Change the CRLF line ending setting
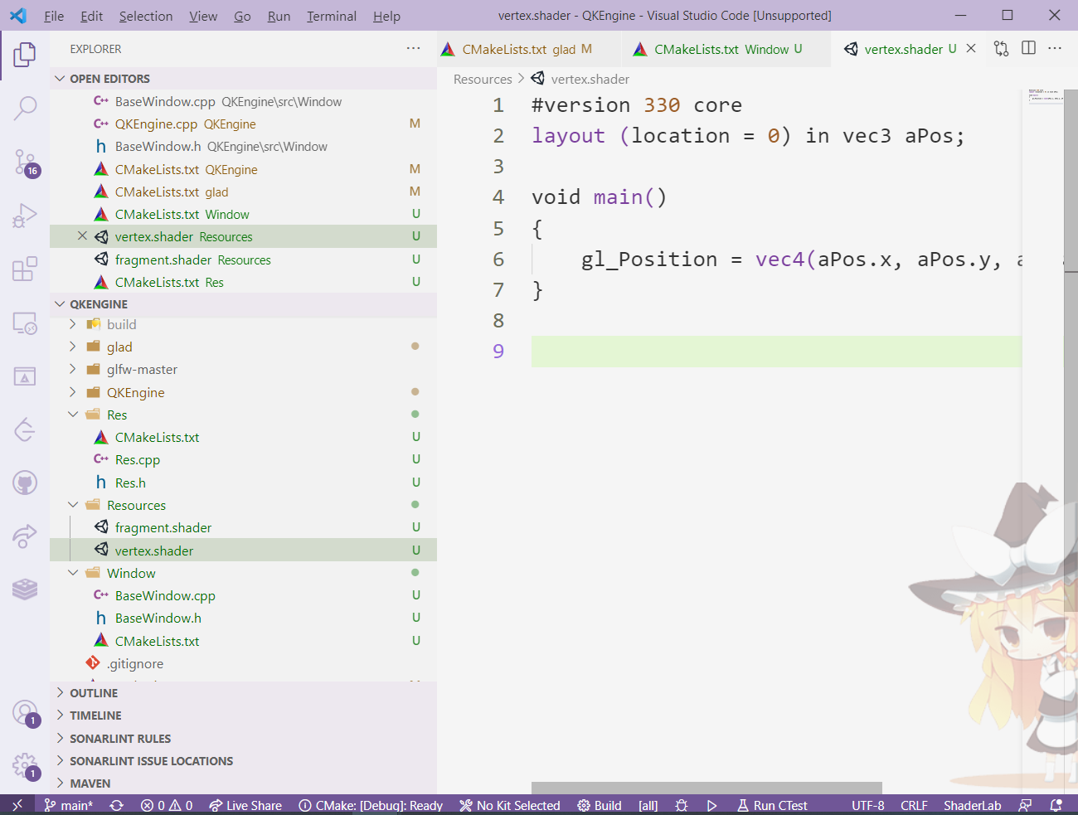This screenshot has width=1078, height=815. [x=914, y=805]
